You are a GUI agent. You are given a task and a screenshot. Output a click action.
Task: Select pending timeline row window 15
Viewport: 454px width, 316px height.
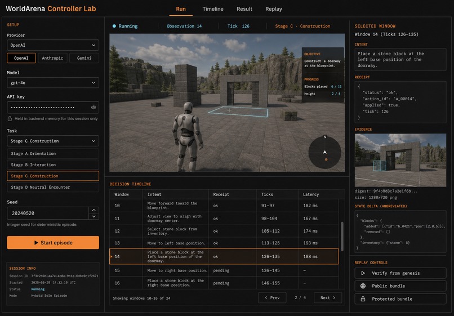tap(224, 270)
